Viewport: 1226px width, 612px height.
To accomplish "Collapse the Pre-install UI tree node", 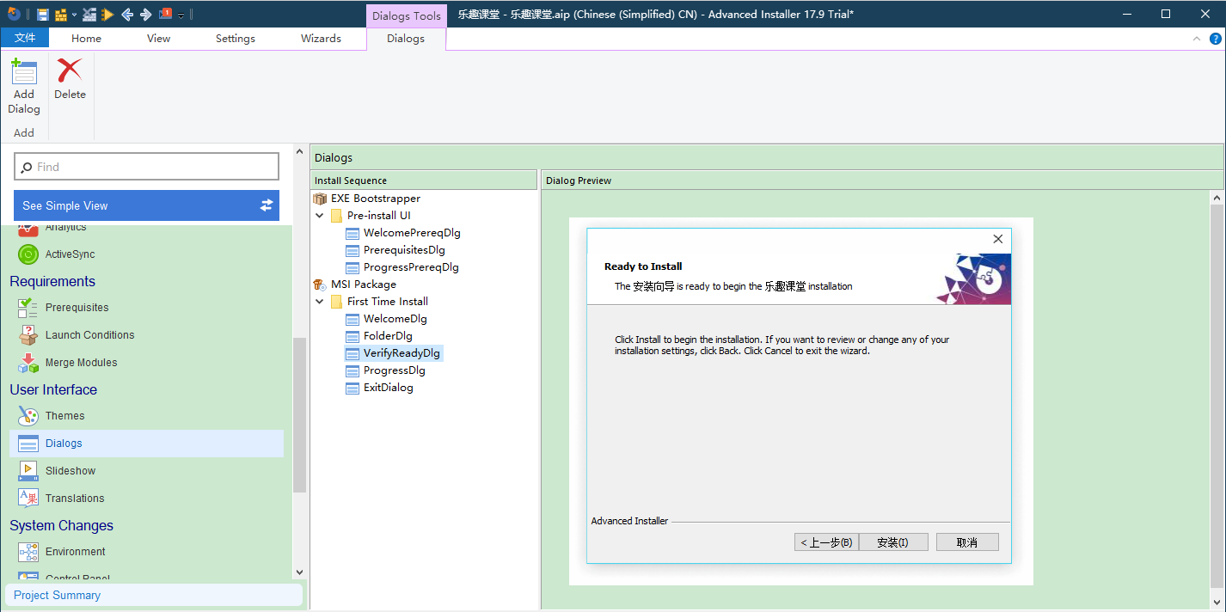I will (x=320, y=216).
